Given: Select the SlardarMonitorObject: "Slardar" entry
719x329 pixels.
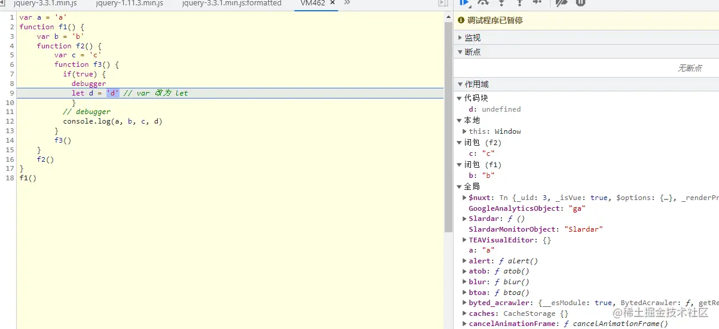Looking at the screenshot, I should 536,229.
